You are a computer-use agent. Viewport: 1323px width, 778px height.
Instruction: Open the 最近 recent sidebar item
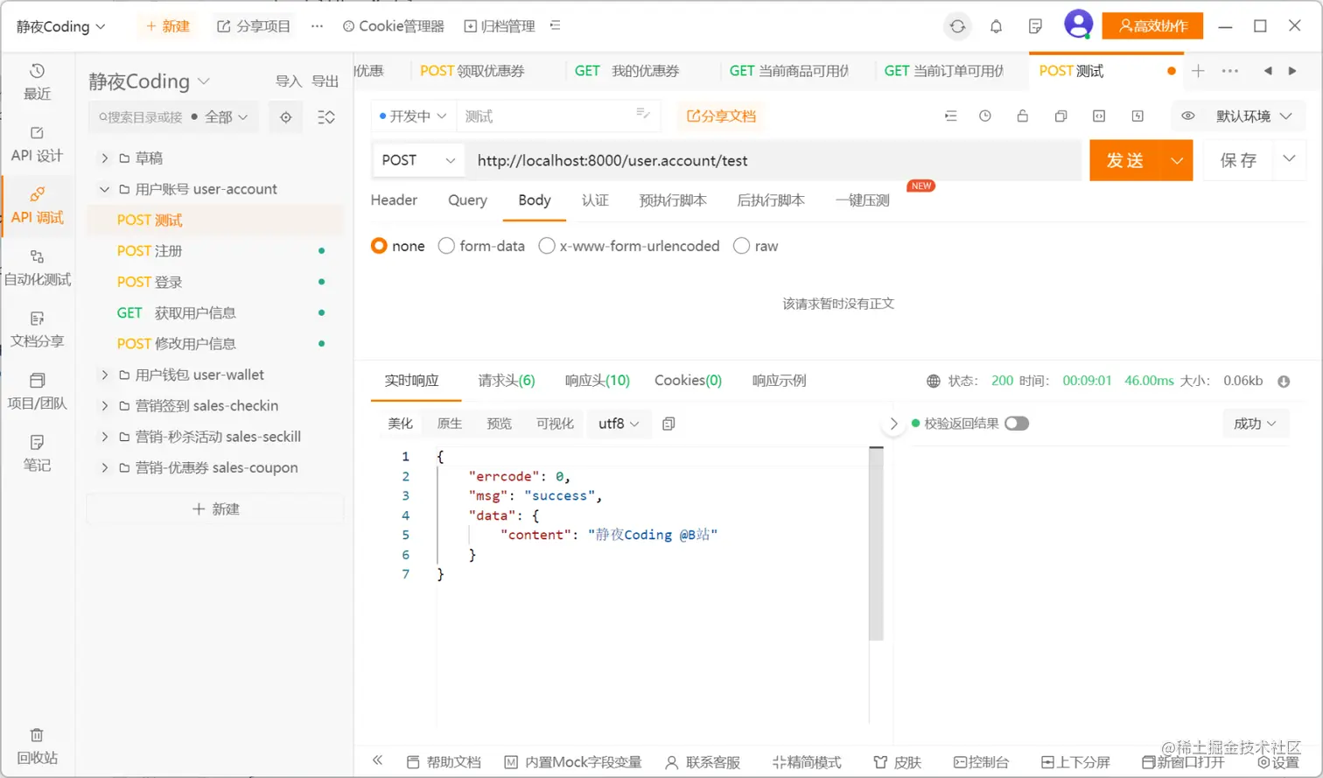[x=37, y=82]
